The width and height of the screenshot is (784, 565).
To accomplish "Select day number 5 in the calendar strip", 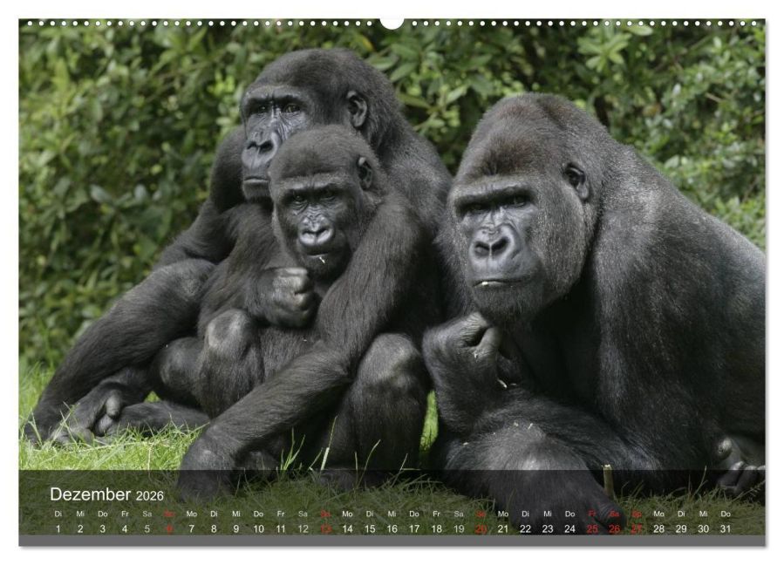I will point(147,528).
